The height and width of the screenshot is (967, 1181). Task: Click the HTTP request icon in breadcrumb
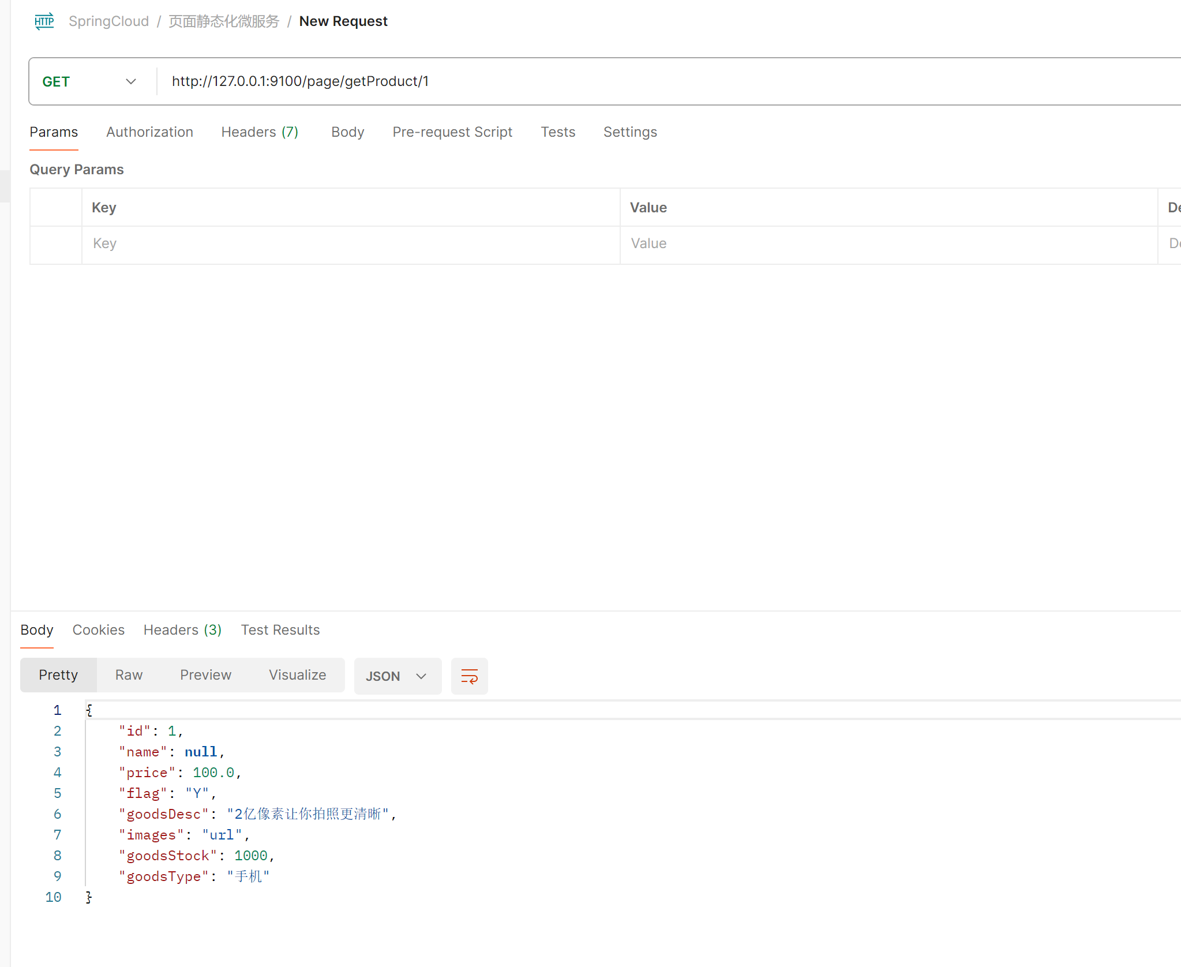tap(44, 21)
